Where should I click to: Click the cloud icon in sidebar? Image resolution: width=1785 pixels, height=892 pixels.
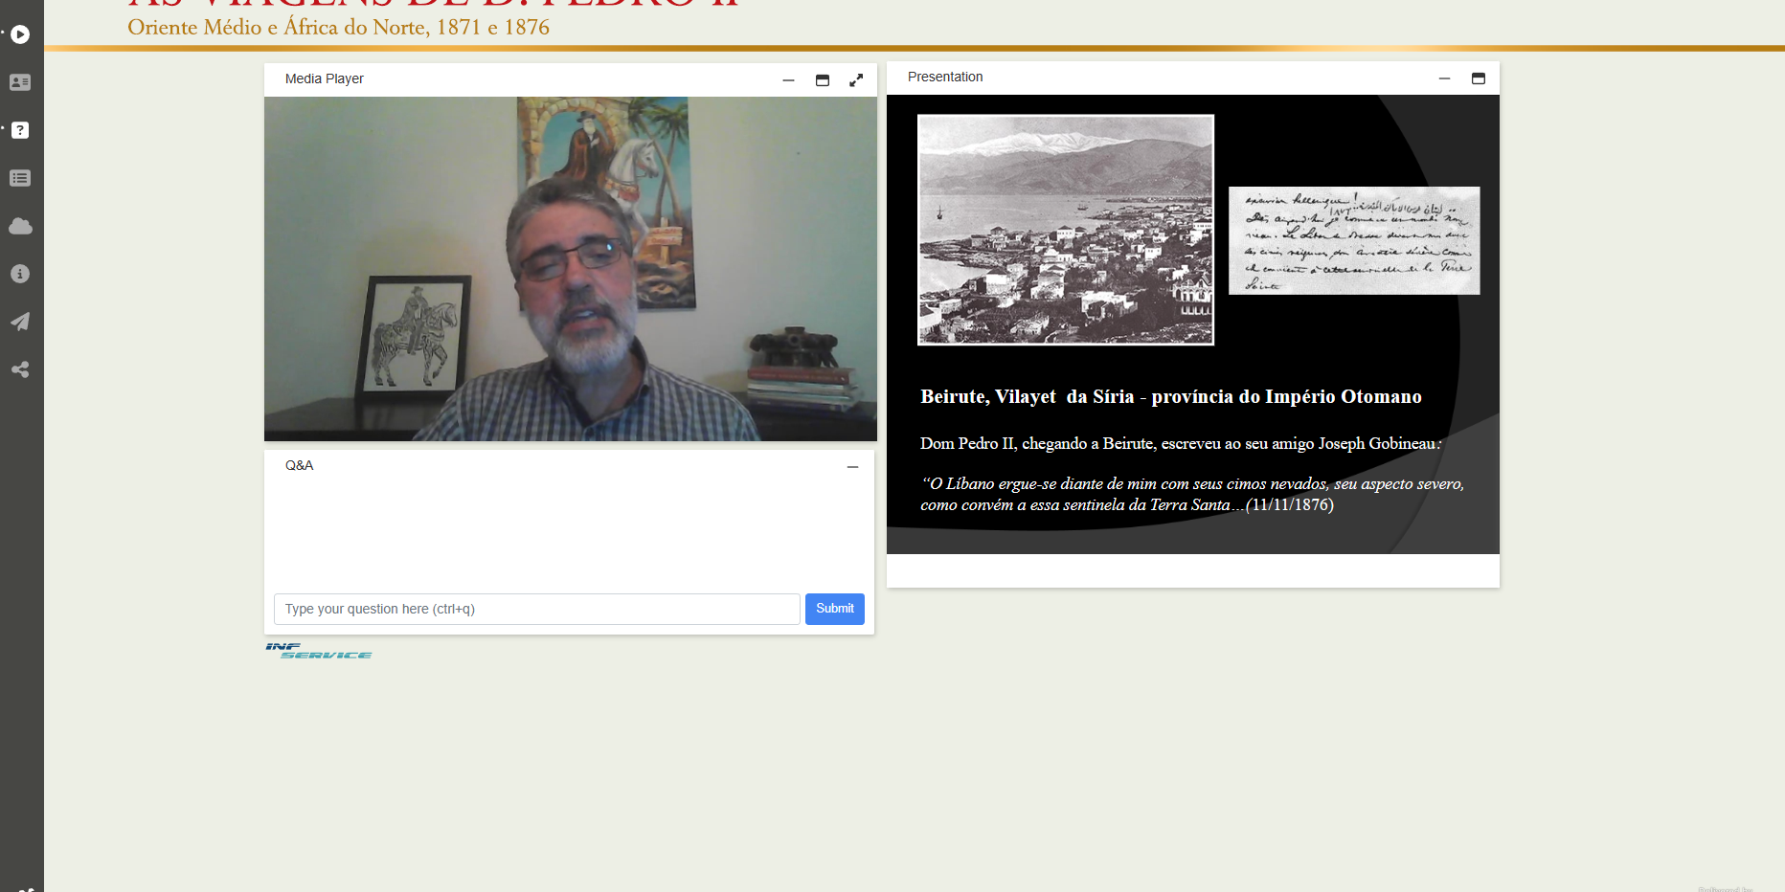20,226
